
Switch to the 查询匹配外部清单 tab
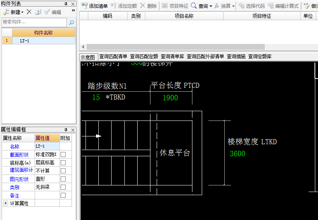pos(205,57)
